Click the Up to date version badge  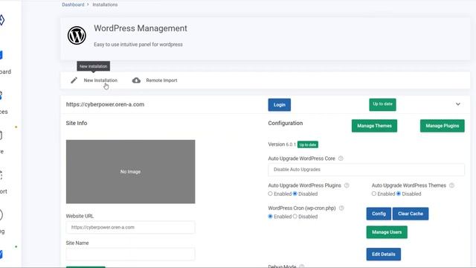point(308,144)
